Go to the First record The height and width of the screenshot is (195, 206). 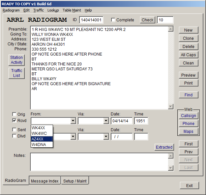point(189,144)
